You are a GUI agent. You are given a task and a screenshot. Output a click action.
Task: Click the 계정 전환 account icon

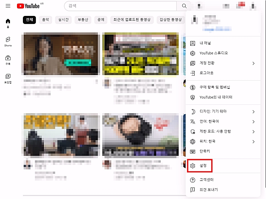192,63
